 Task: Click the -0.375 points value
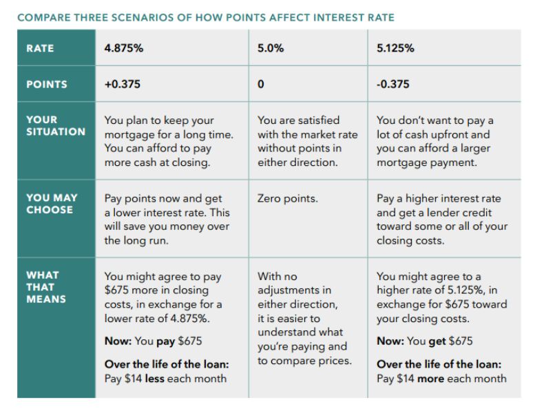tap(392, 85)
